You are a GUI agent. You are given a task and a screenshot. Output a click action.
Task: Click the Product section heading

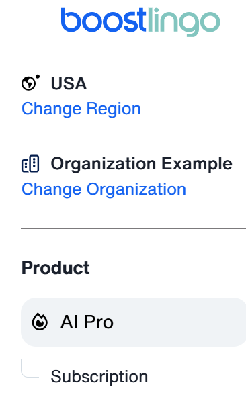point(56,268)
